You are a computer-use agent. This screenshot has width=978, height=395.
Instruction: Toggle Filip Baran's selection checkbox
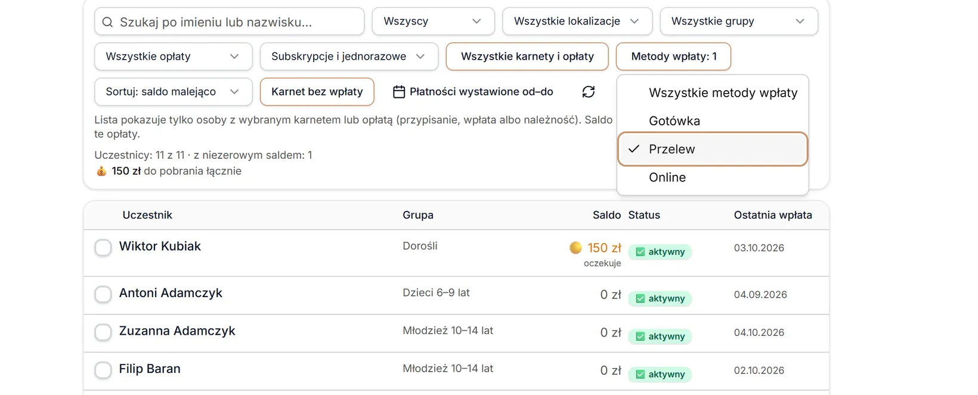pyautogui.click(x=103, y=370)
